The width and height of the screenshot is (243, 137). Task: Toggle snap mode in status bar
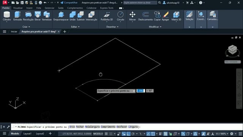111,134
